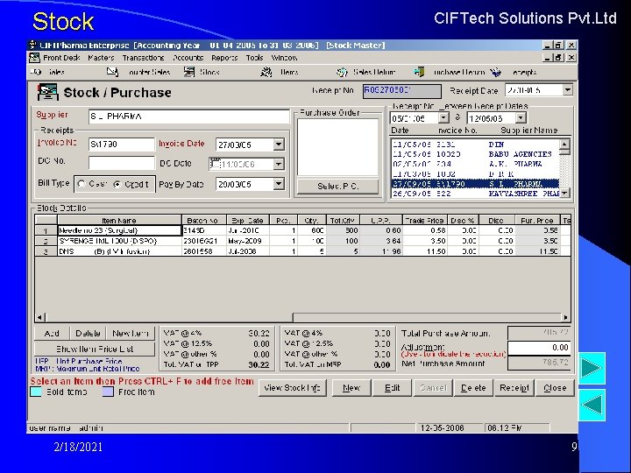
Task: Open the Pay By Date dropdown
Action: [x=279, y=184]
